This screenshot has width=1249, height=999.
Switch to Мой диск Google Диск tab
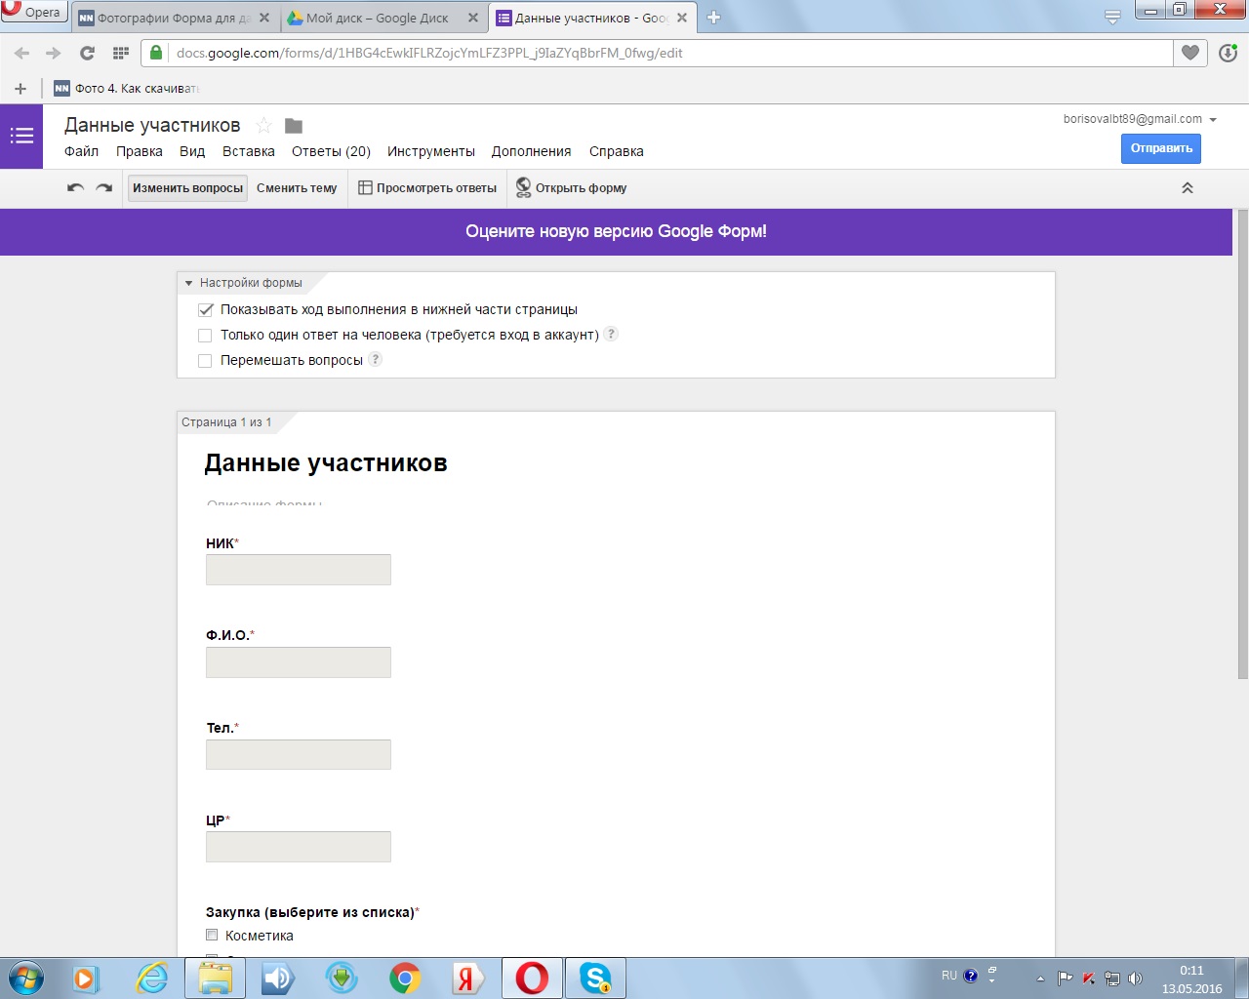pyautogui.click(x=376, y=18)
